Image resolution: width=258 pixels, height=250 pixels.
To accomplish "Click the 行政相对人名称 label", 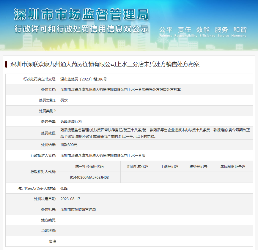I will click(43, 156).
